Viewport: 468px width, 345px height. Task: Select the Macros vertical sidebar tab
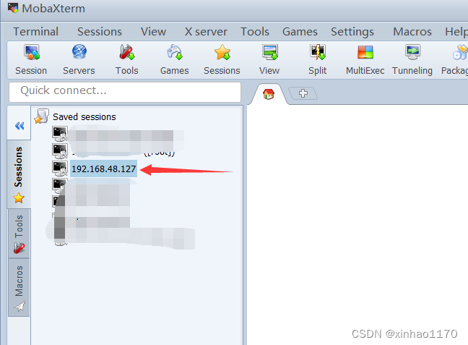pyautogui.click(x=19, y=287)
